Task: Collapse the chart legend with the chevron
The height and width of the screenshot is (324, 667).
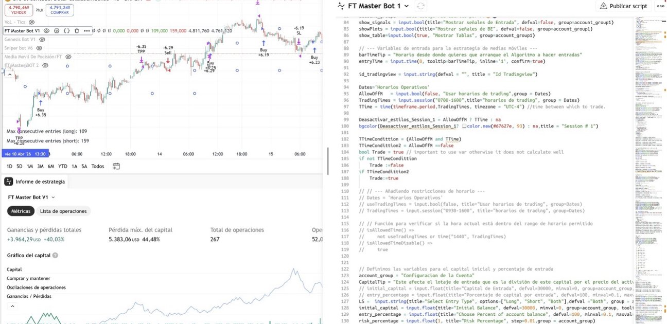Action: click(x=9, y=74)
